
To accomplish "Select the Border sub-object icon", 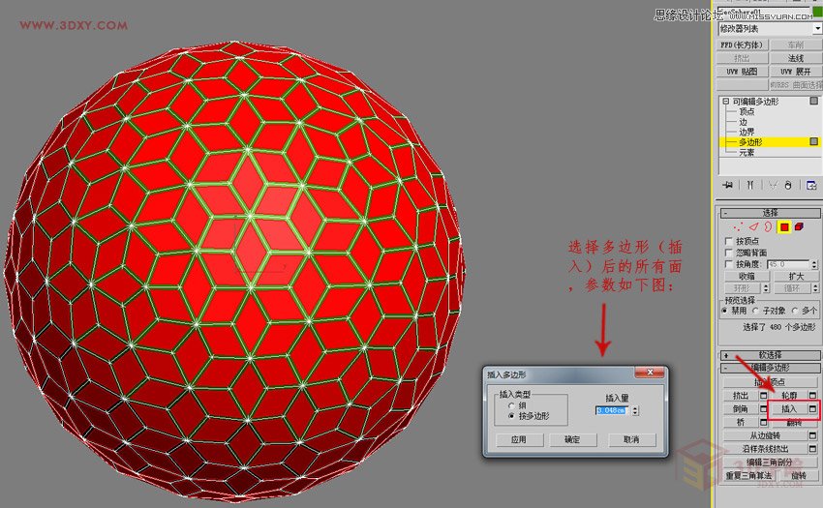I will (768, 227).
